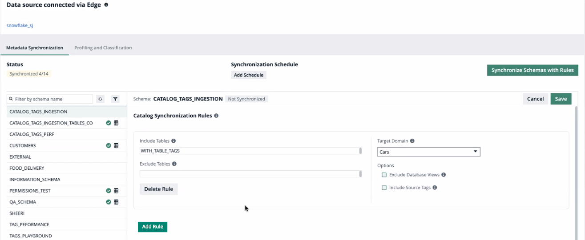Click info icon next to Exclude Tables

click(174, 164)
